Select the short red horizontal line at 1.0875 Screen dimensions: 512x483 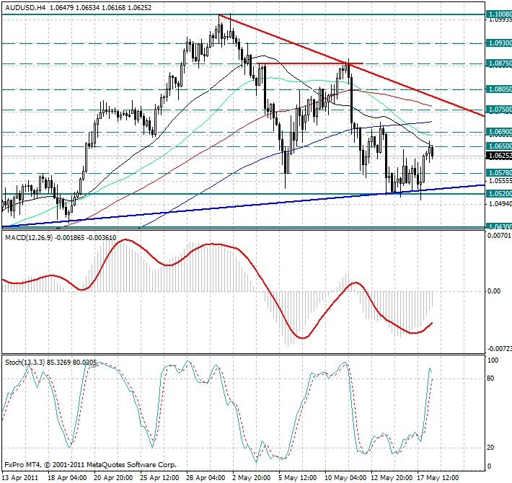tap(309, 63)
